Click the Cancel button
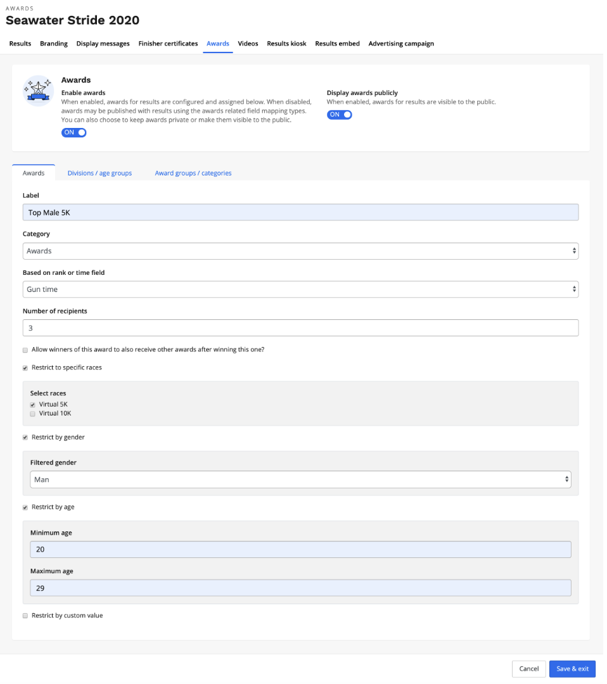 point(528,669)
